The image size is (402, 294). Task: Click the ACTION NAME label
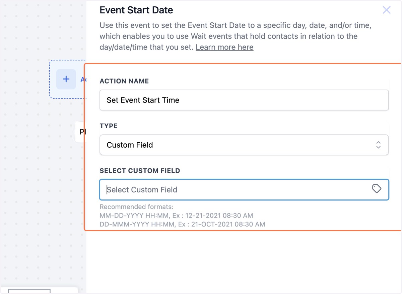click(124, 81)
